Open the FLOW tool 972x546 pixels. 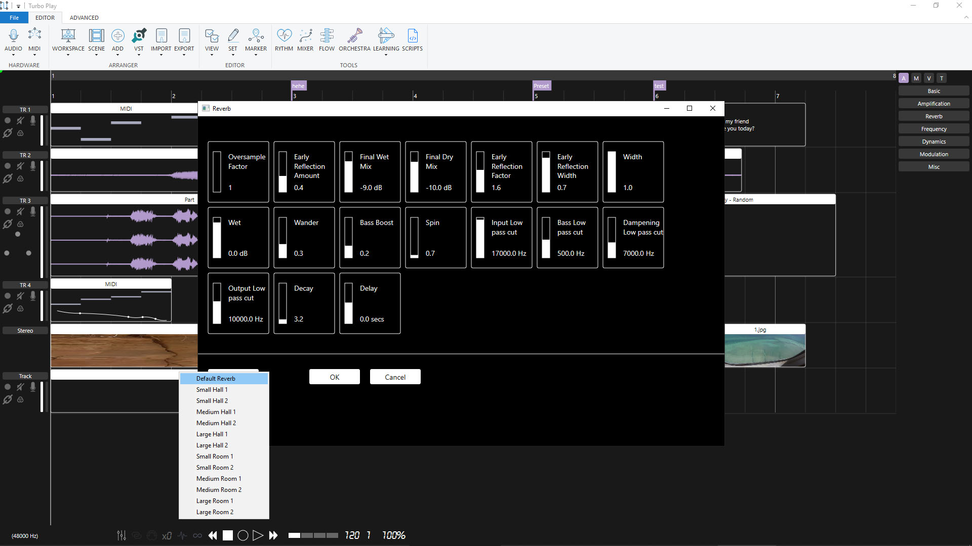click(327, 40)
